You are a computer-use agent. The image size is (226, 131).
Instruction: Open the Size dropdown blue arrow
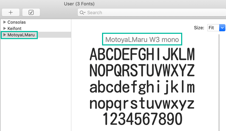(x=222, y=27)
